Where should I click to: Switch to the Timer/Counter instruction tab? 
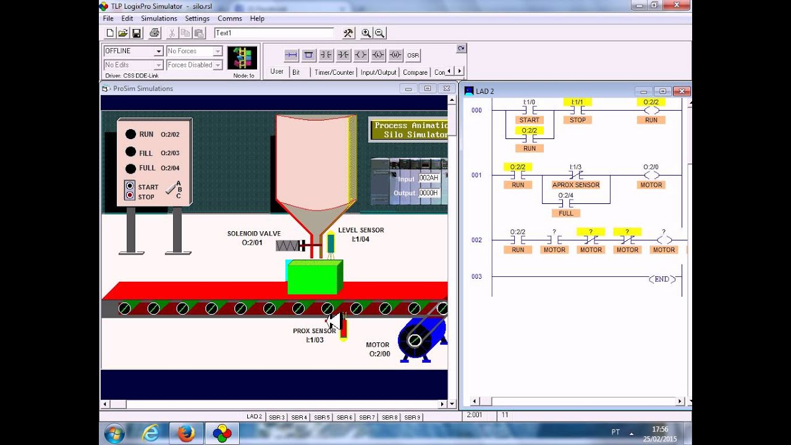[334, 72]
